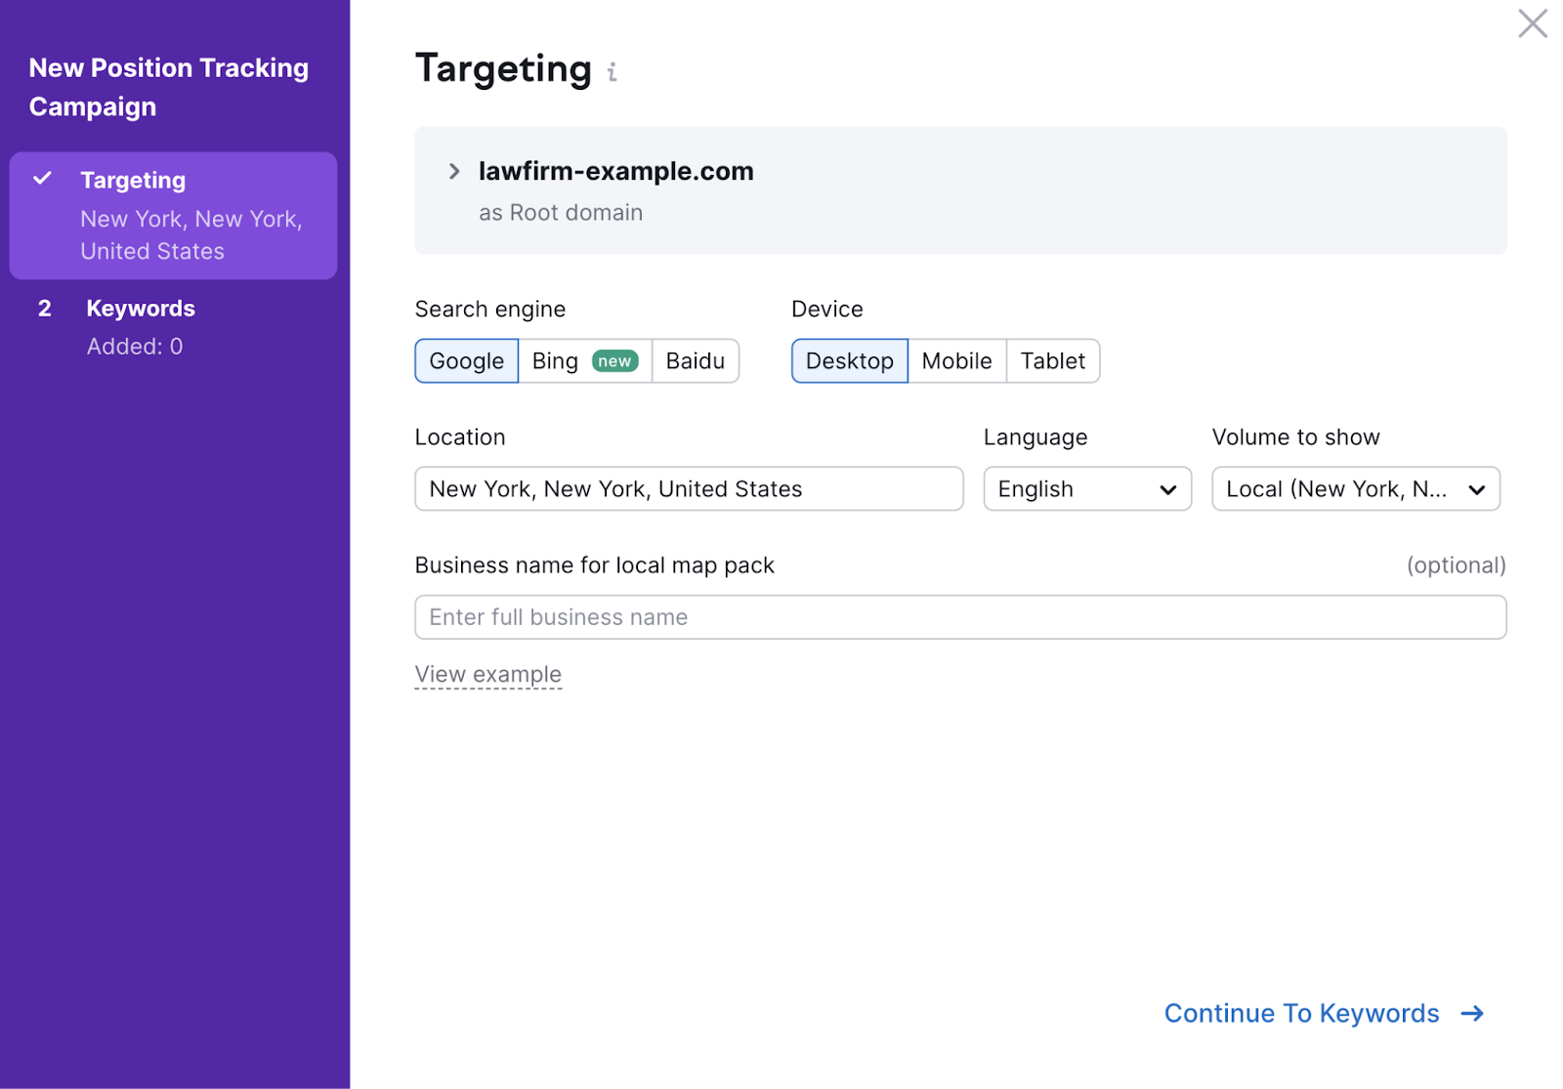Choose Desktop device option

coord(850,361)
